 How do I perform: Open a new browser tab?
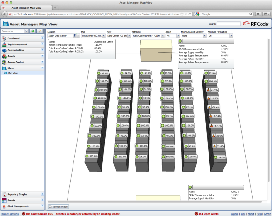tap(55, 8)
